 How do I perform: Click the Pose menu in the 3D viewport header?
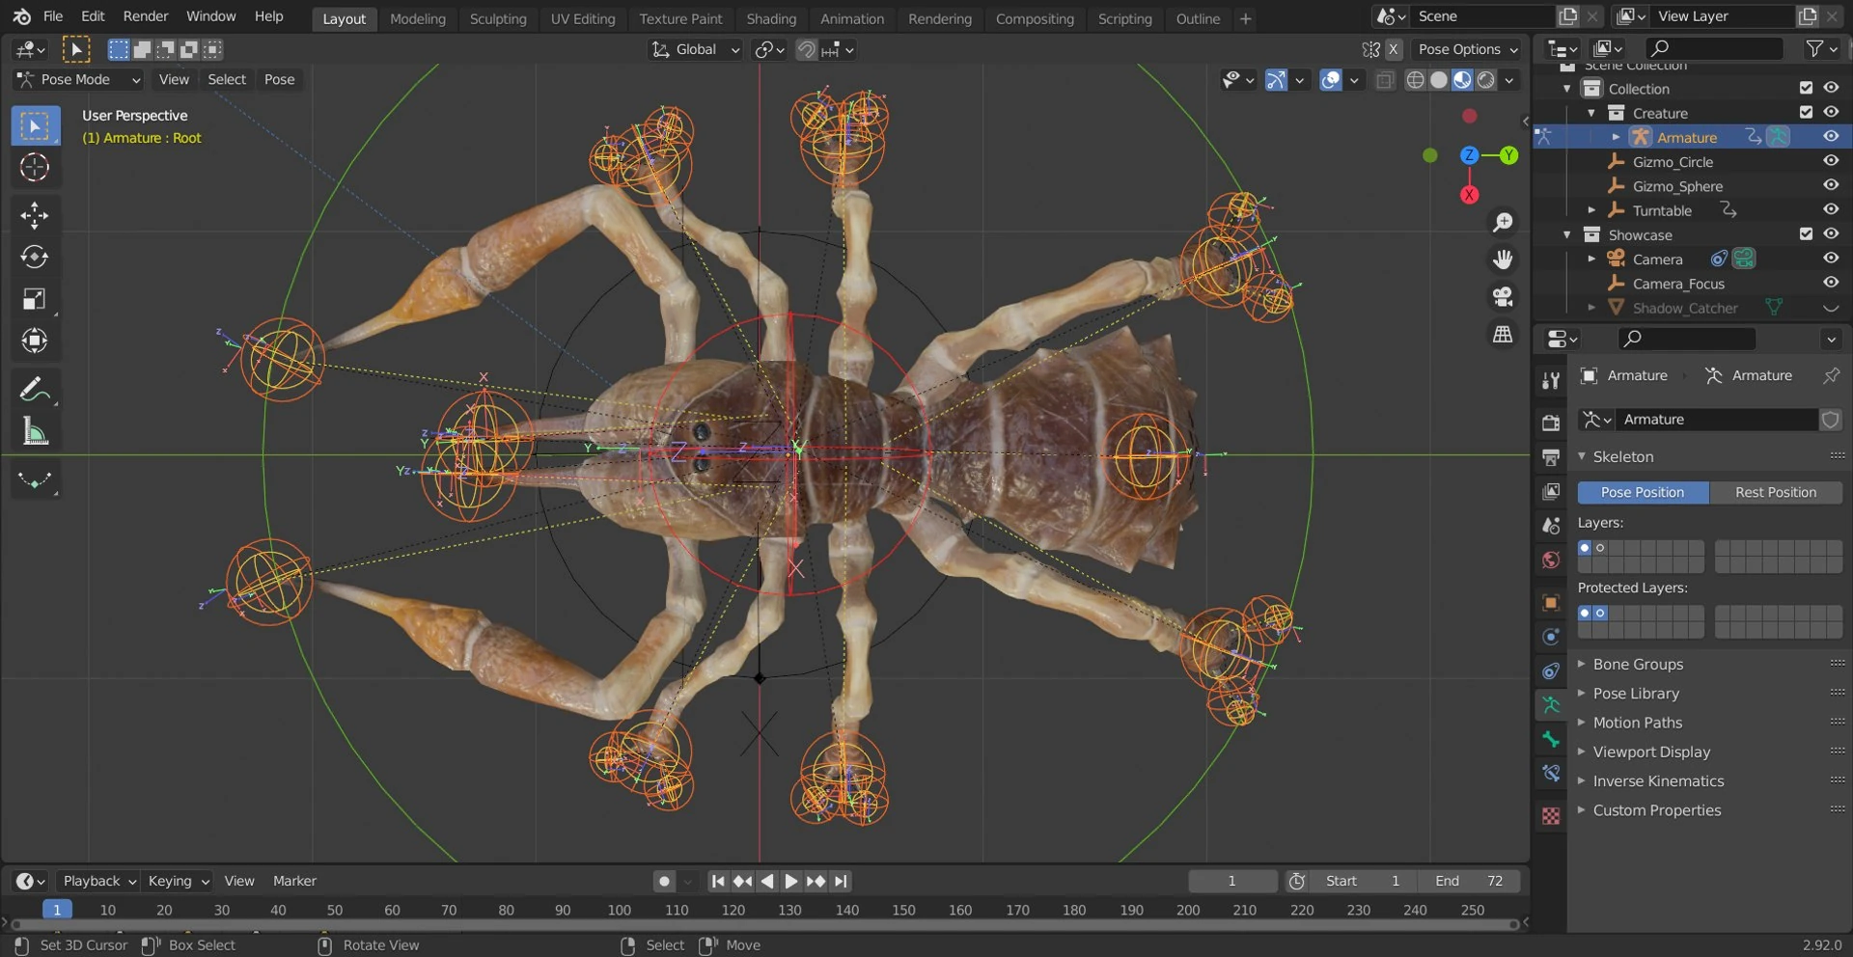click(x=278, y=79)
